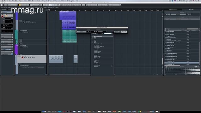The width and height of the screenshot is (201, 113).
Task: Choose 'Kontakt 5 8out' from the instrument list
Action: coord(97,53)
